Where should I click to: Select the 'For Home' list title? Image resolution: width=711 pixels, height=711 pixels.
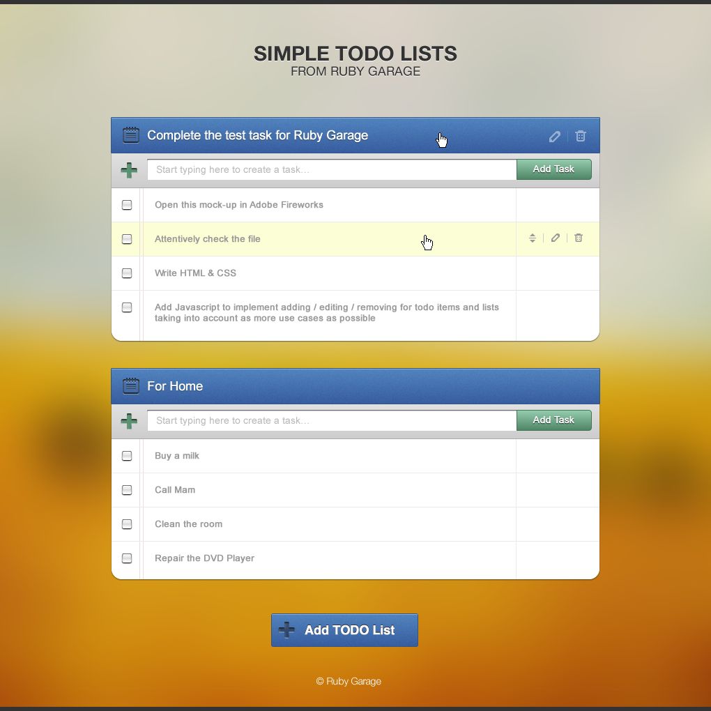(x=175, y=386)
